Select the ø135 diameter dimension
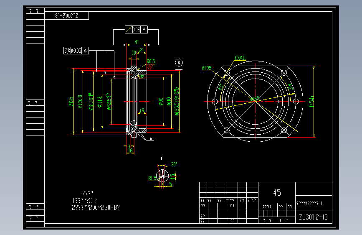This screenshot has height=235, width=362. 71,102
